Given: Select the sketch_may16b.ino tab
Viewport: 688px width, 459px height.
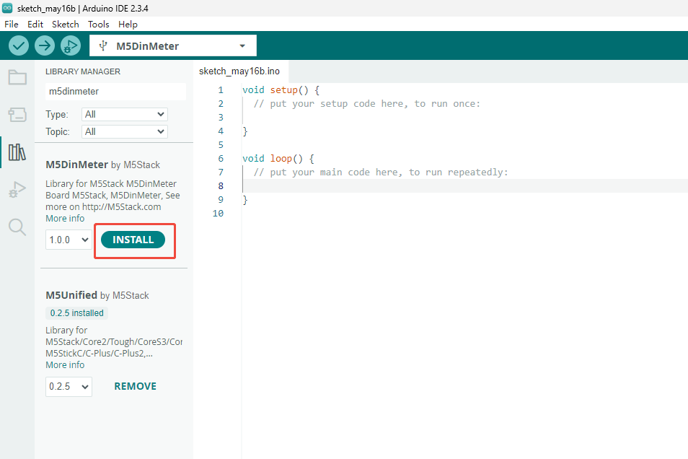Looking at the screenshot, I should 239,71.
